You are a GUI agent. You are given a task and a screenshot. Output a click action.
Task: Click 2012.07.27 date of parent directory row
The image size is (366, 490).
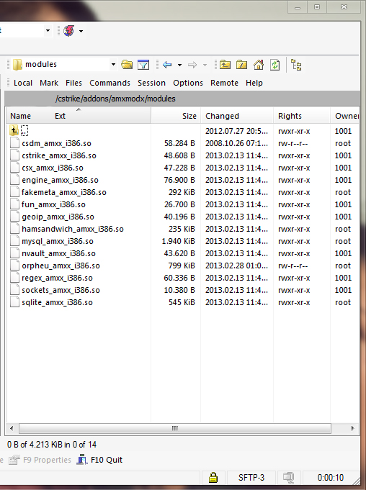coord(236,131)
